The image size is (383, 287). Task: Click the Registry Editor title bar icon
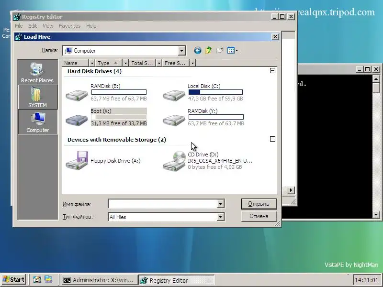(17, 17)
